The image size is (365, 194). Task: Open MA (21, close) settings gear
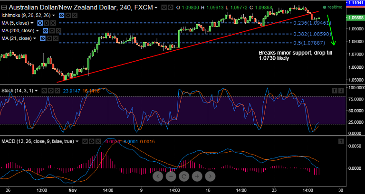click(49, 38)
